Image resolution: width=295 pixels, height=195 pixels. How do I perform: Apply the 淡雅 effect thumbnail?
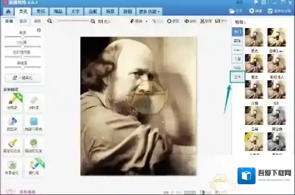[254, 90]
